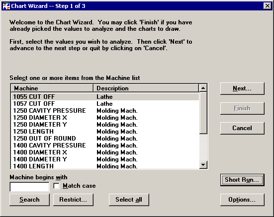Screen dimensions: 274x217
Task: Click the Select all button
Action: [x=129, y=200]
